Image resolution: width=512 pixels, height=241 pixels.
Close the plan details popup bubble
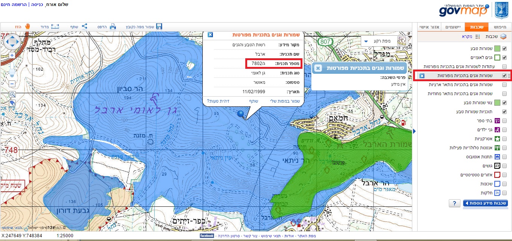coord(210,35)
